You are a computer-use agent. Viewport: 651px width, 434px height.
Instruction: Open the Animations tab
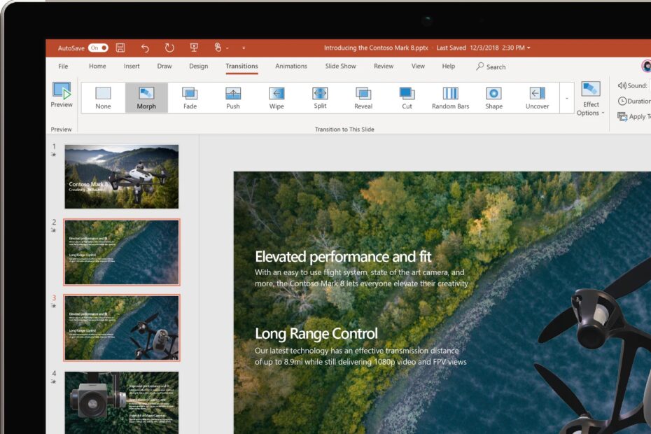click(291, 66)
